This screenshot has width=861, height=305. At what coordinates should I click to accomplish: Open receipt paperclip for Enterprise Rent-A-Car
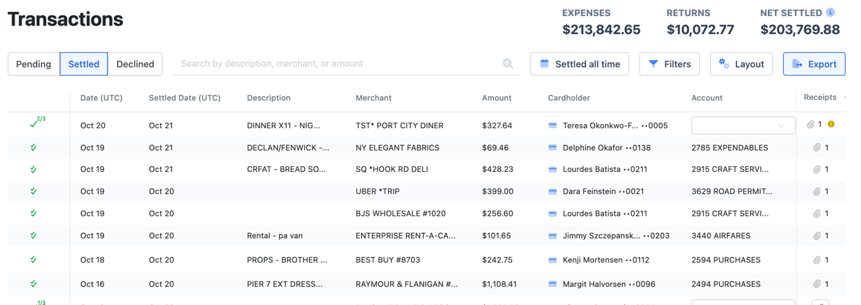817,236
